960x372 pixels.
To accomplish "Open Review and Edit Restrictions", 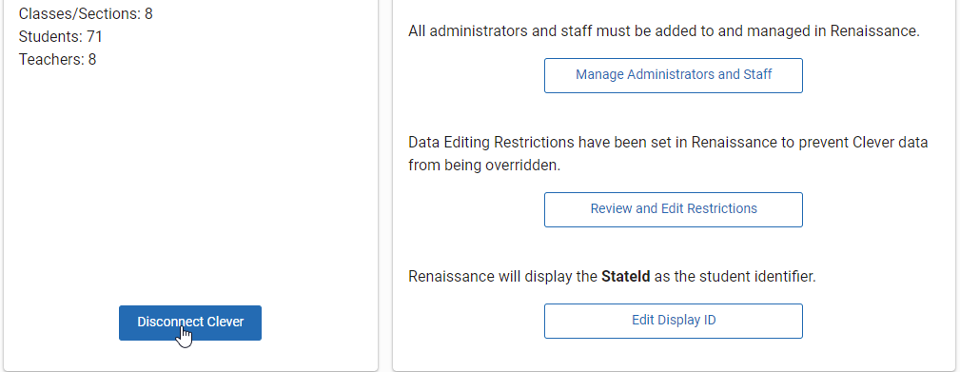I will [673, 209].
